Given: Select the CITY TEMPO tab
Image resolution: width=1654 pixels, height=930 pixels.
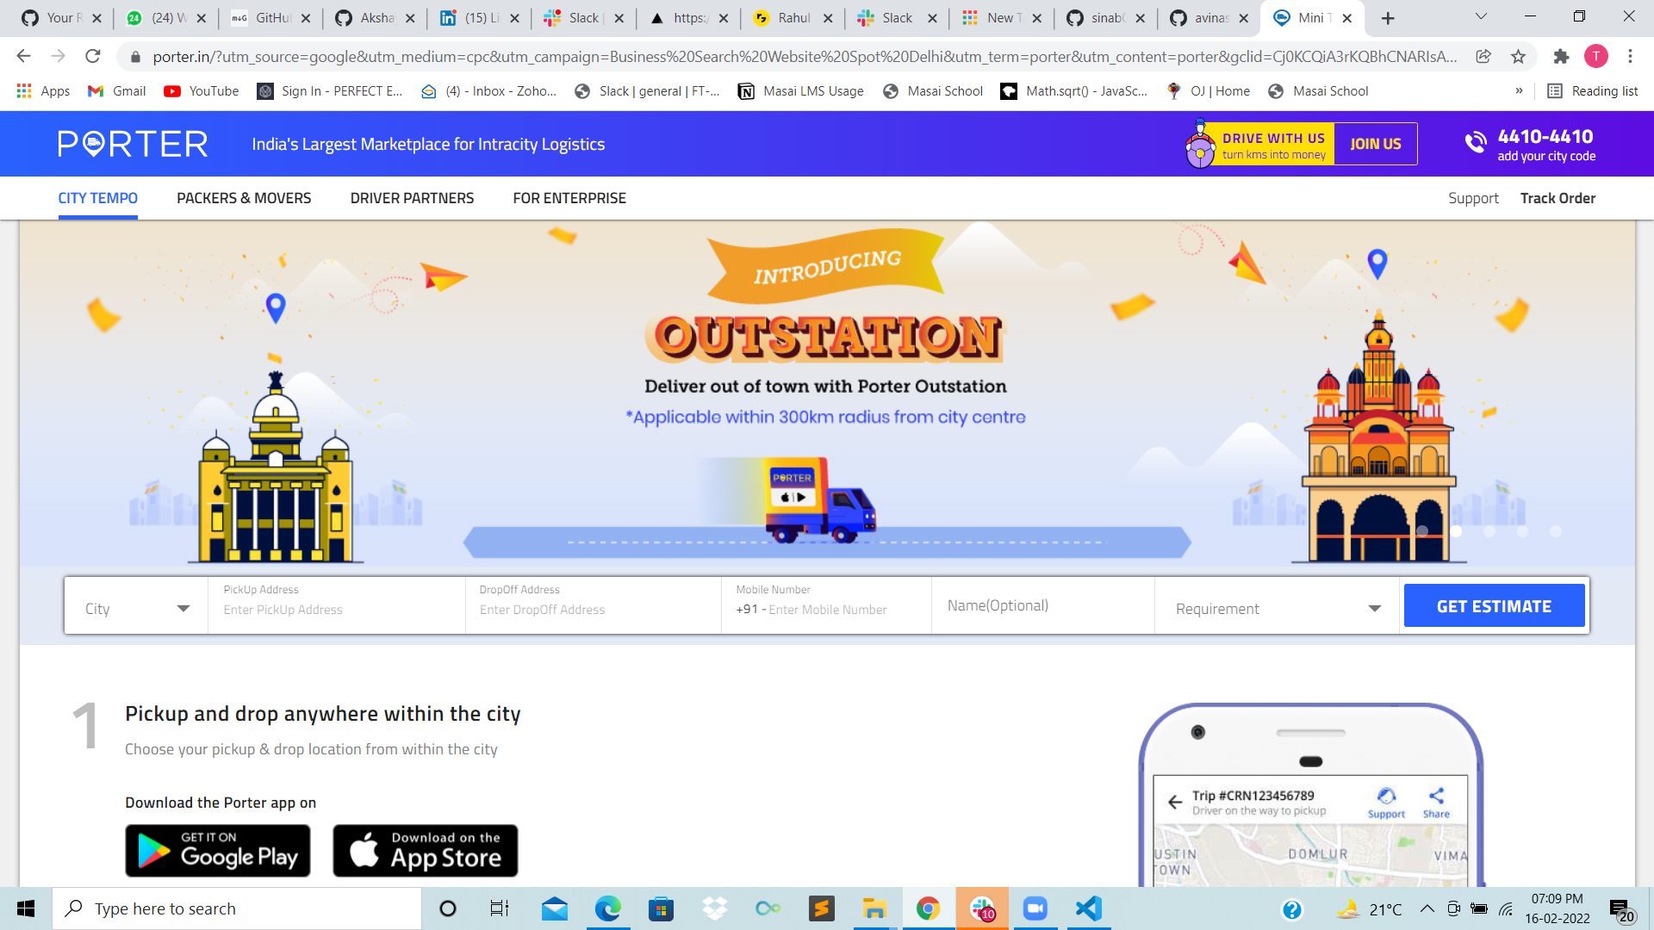Looking at the screenshot, I should (x=97, y=198).
